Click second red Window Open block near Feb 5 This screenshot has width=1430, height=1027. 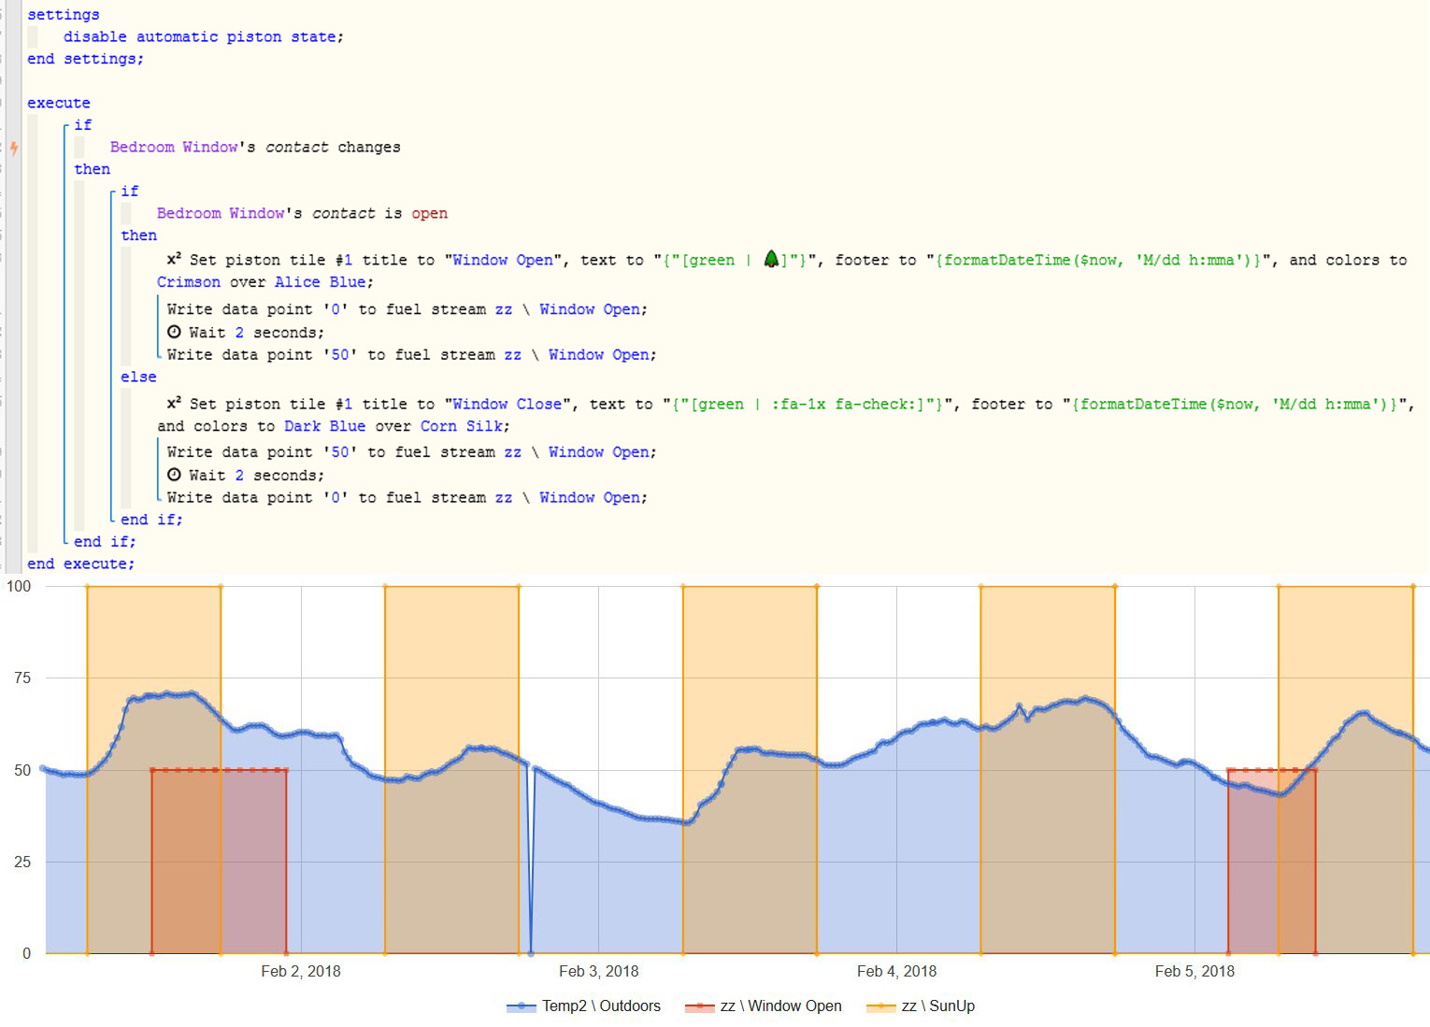tap(1271, 862)
